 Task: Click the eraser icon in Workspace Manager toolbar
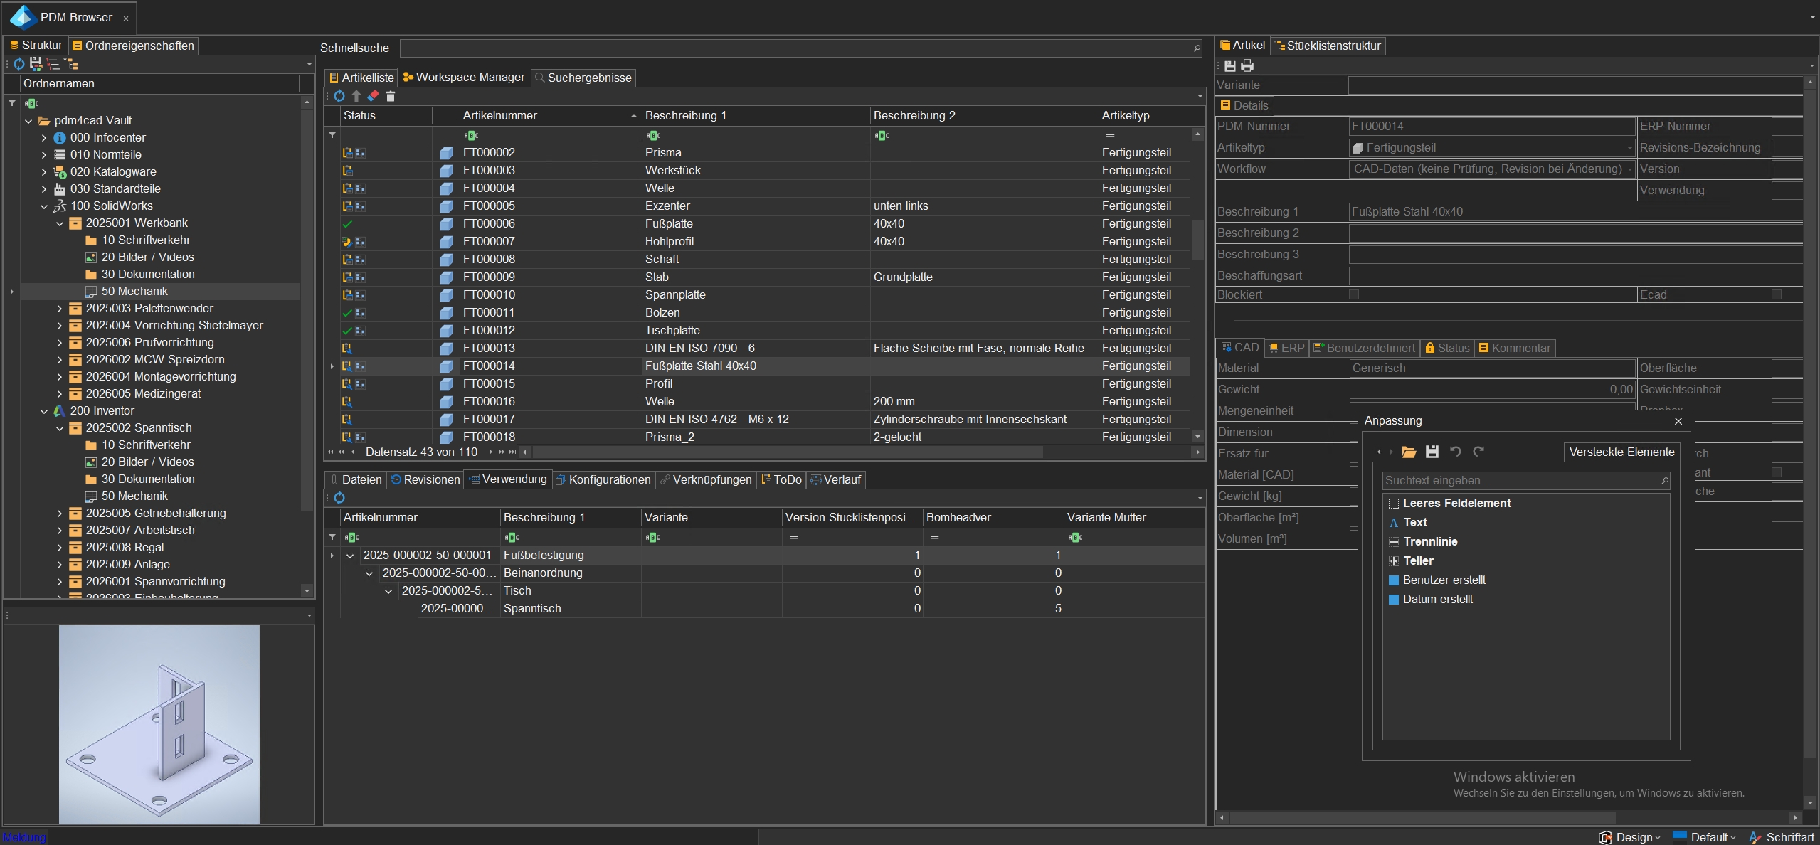pyautogui.click(x=373, y=96)
